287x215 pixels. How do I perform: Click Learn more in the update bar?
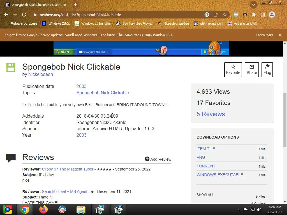point(265,35)
